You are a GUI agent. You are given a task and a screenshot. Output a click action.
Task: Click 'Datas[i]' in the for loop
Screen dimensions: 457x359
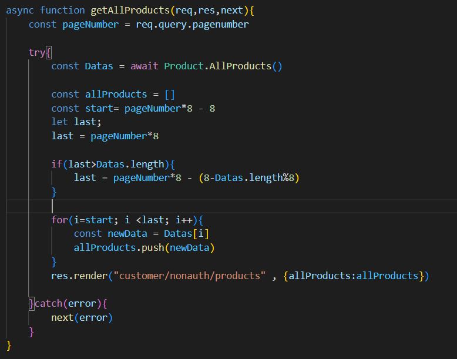[187, 234]
